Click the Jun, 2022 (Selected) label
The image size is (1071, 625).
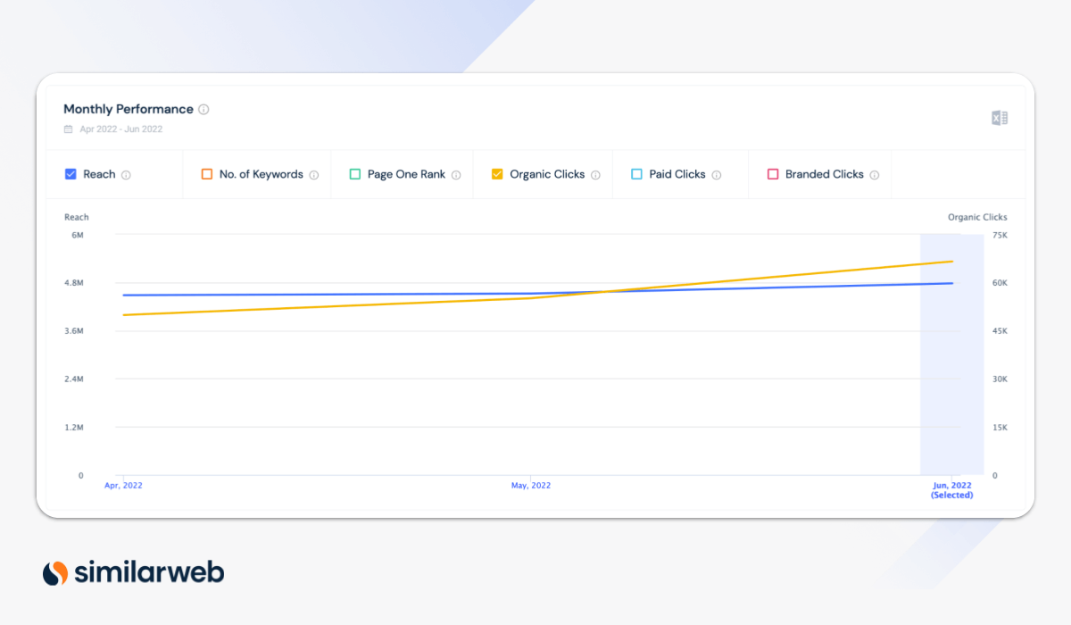(951, 489)
